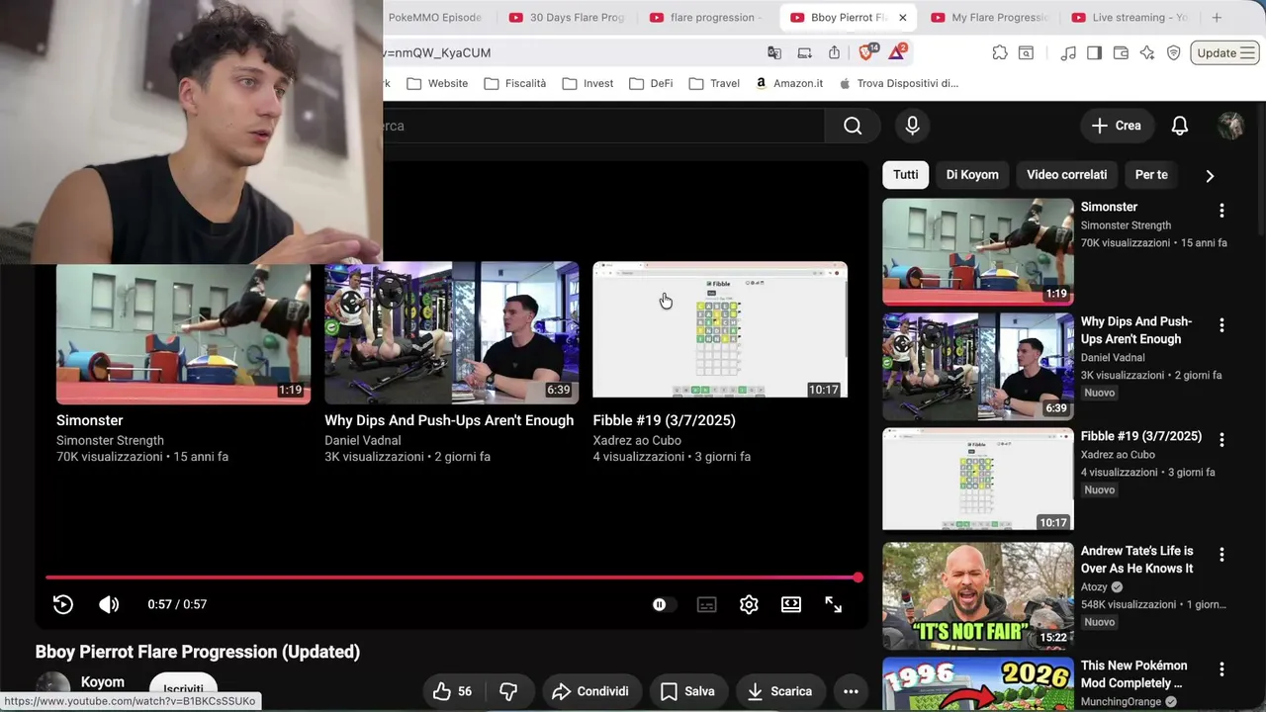Toggle the browser sidebar panel icon
Image resolution: width=1266 pixels, height=712 pixels.
click(1094, 52)
